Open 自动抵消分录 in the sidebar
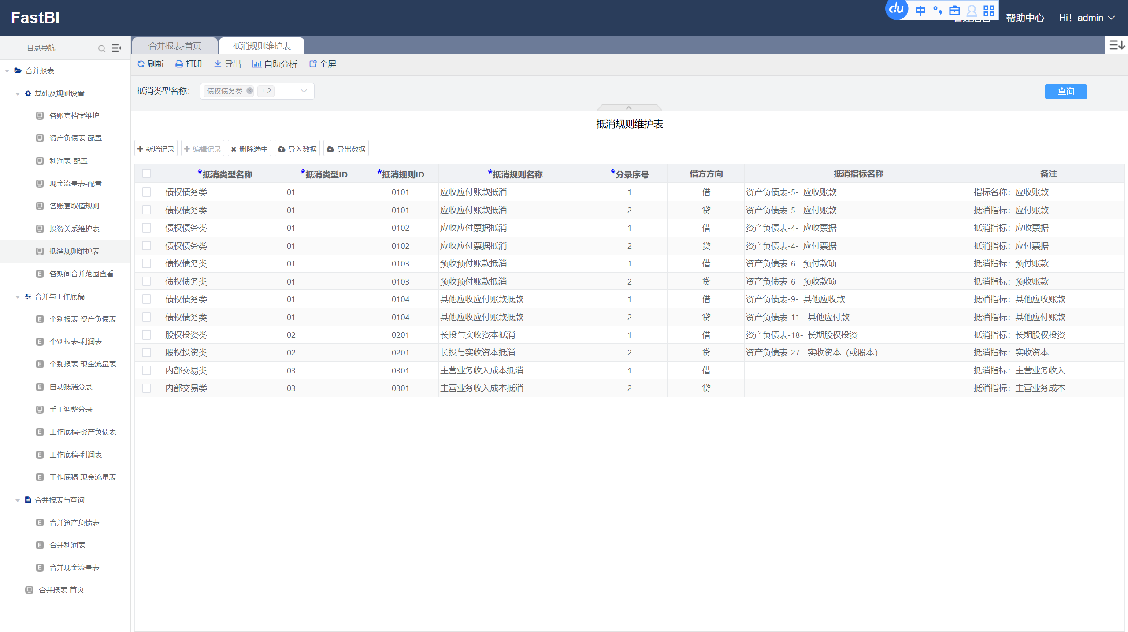The image size is (1128, 632). [71, 387]
